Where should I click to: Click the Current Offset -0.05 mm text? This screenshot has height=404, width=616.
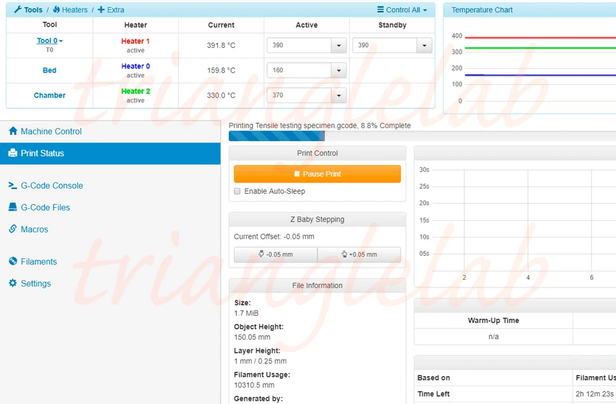(x=274, y=236)
